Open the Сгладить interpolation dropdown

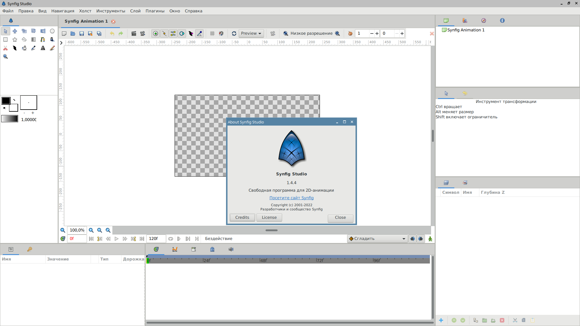[377, 239]
